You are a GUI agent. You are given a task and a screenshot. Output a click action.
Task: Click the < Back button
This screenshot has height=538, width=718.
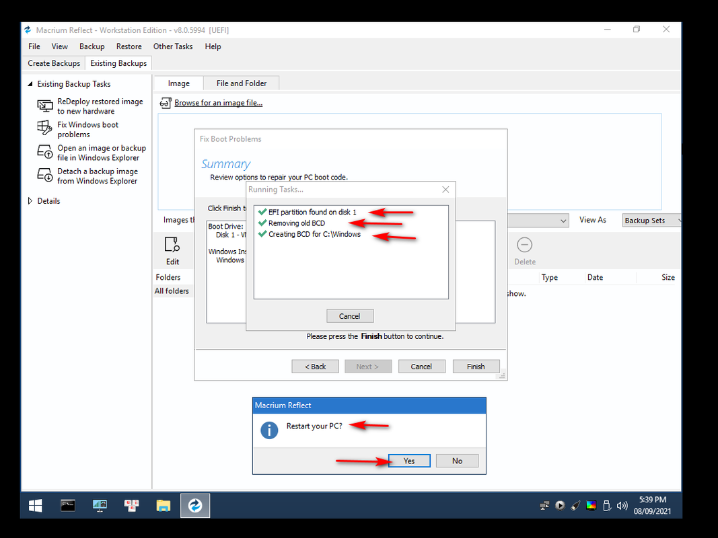pyautogui.click(x=315, y=367)
